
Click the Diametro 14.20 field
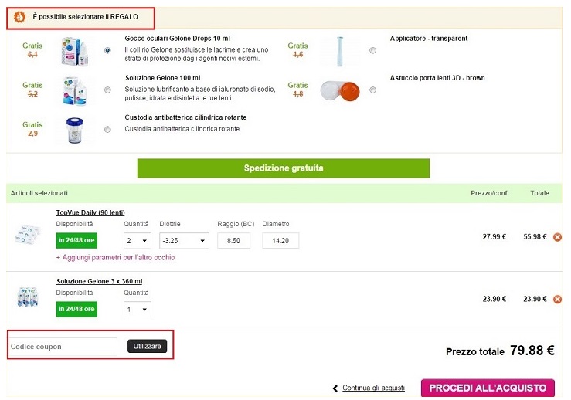(280, 241)
